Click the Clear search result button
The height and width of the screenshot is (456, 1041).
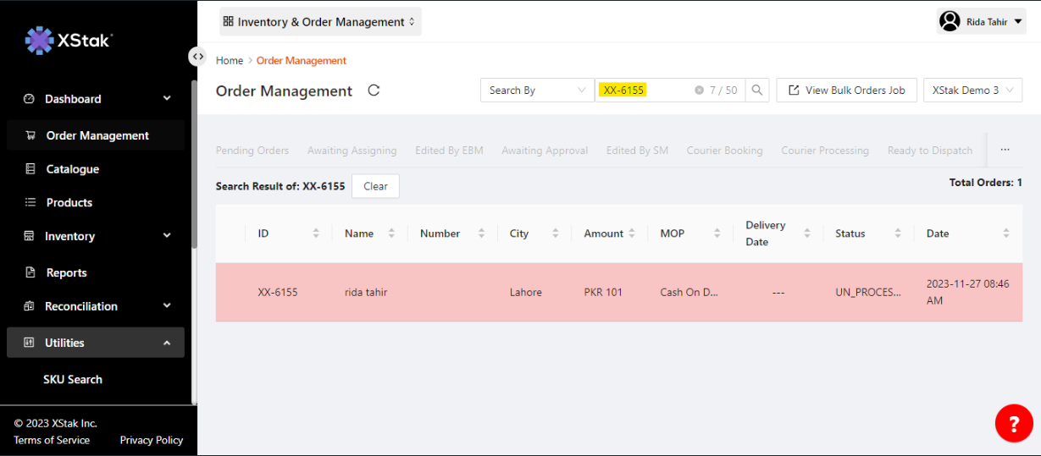(375, 186)
